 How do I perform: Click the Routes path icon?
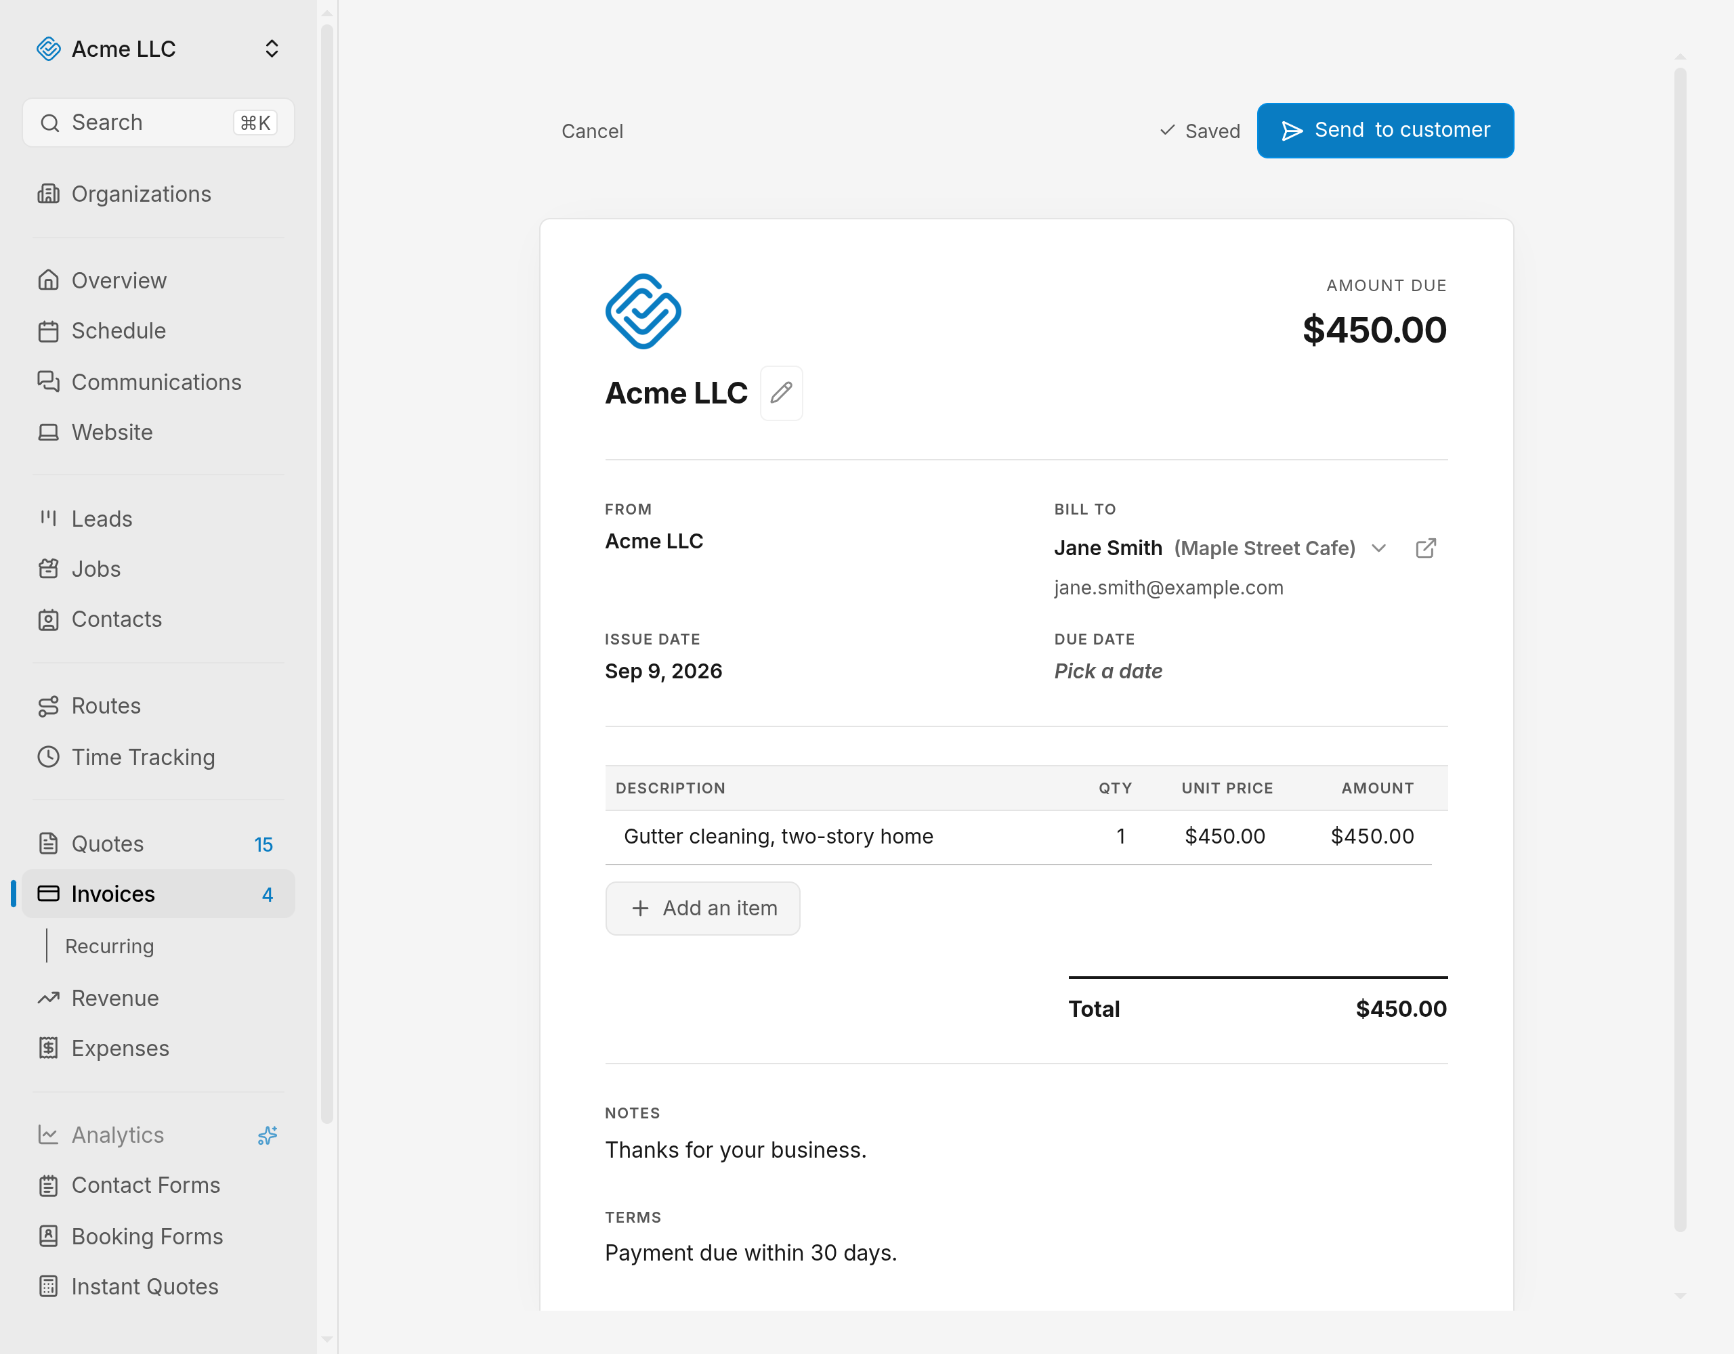point(49,705)
